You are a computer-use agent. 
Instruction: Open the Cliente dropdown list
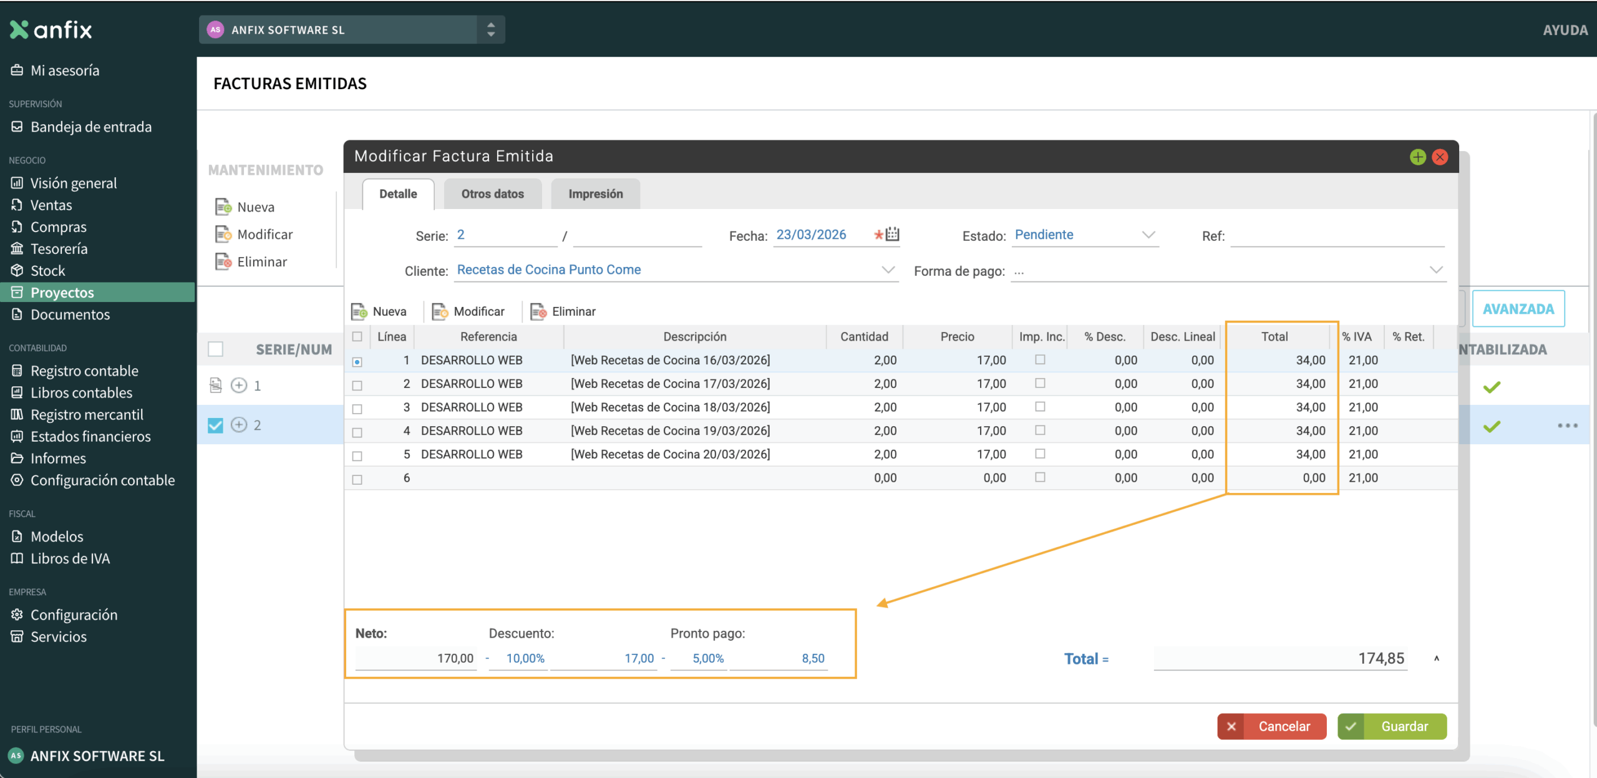(x=888, y=270)
